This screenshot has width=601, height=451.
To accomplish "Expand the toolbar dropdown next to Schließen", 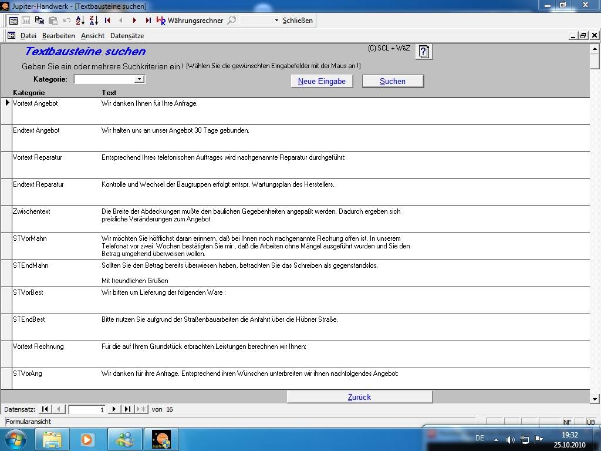I will click(276, 21).
